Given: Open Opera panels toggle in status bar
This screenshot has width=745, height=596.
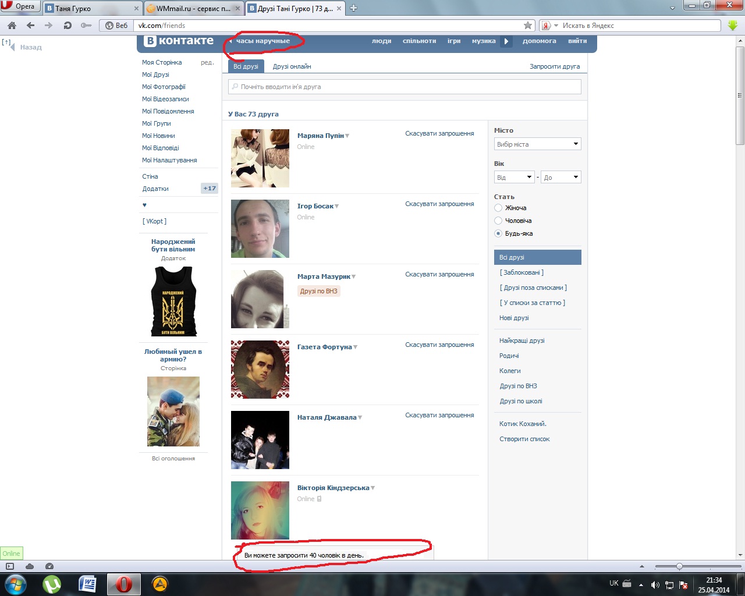Looking at the screenshot, I should coord(10,566).
